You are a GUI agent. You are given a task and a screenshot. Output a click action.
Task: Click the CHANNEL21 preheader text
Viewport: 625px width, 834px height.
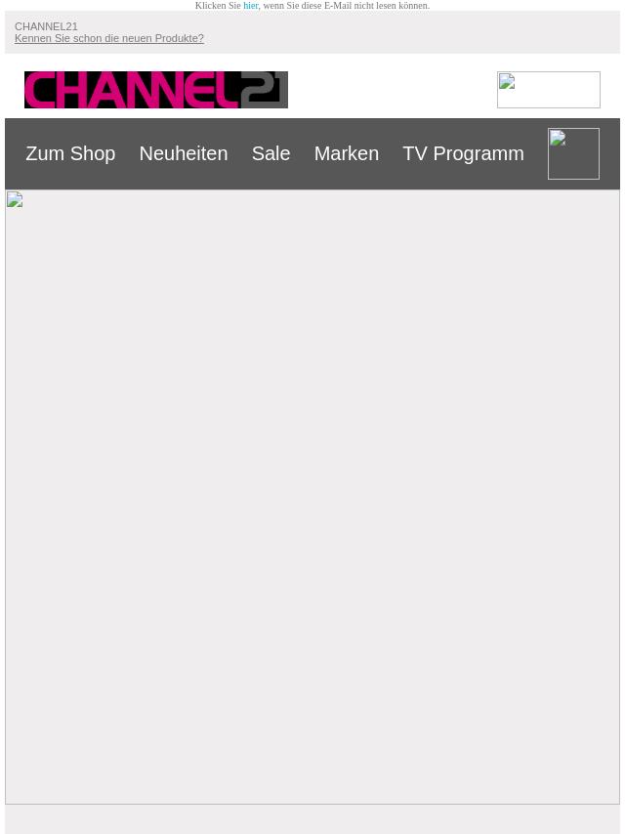pyautogui.click(x=46, y=26)
